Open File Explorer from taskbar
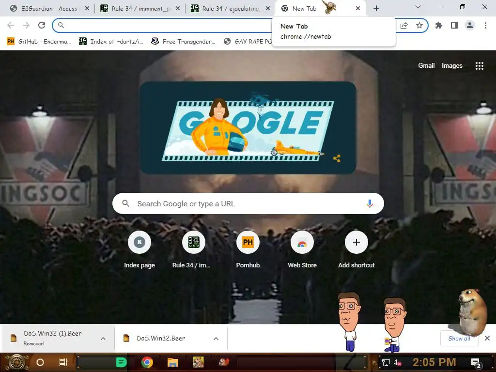This screenshot has width=496, height=372. point(173,362)
